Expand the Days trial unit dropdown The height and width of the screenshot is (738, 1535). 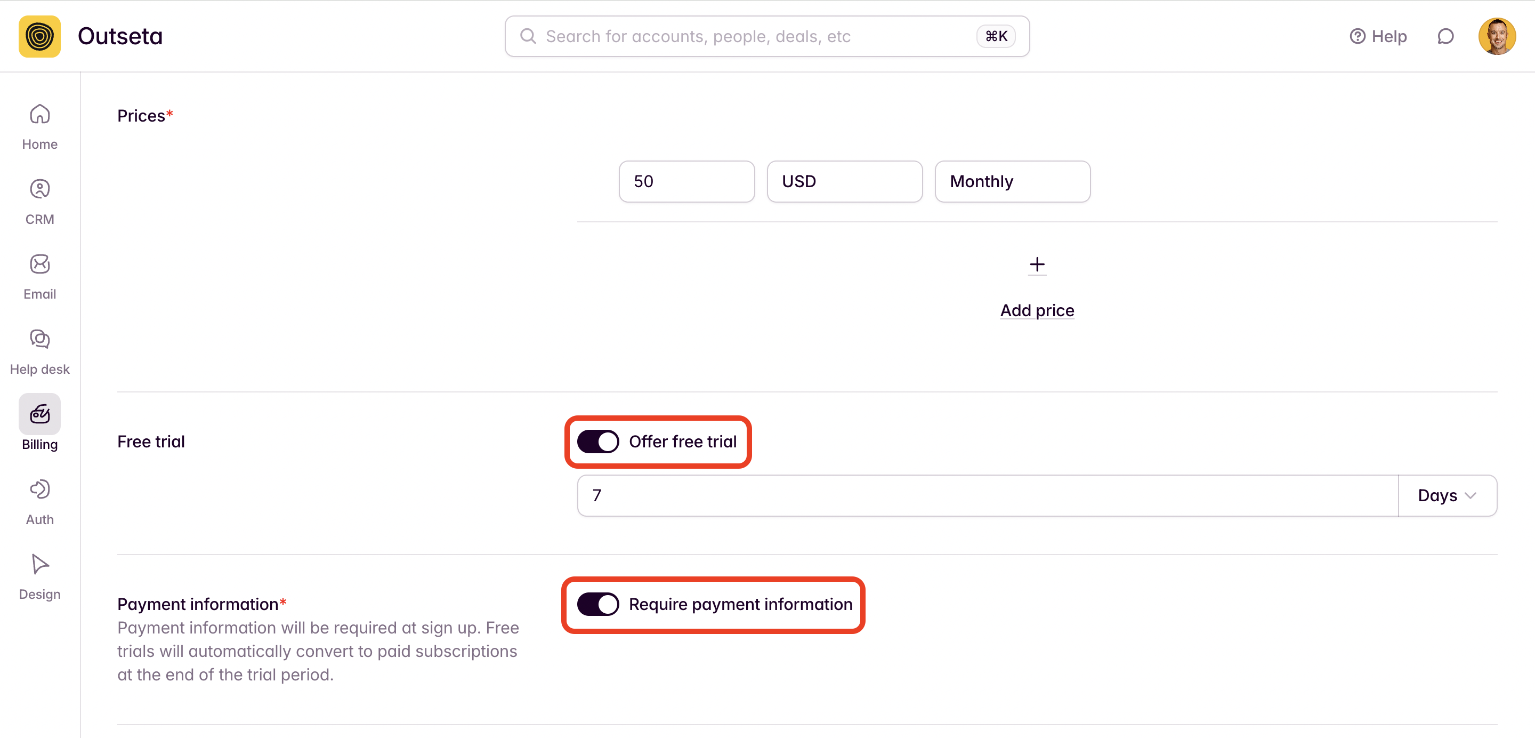click(1448, 495)
